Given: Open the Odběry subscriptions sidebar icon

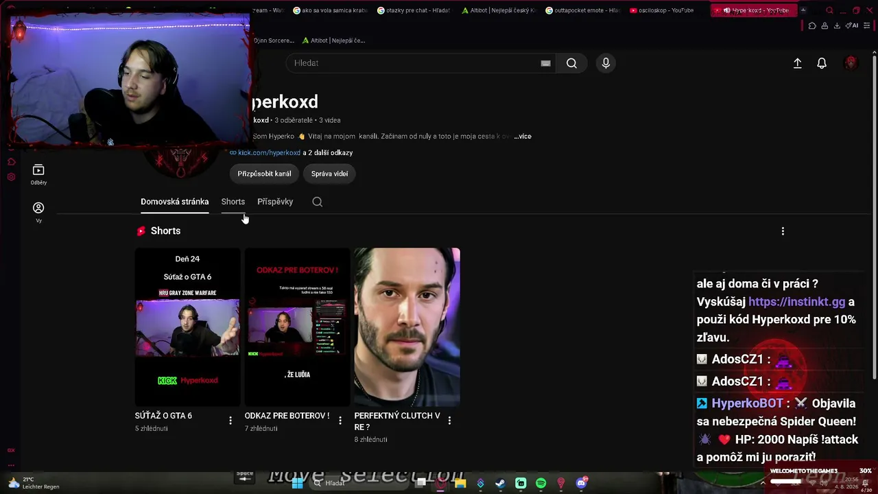Looking at the screenshot, I should point(38,174).
